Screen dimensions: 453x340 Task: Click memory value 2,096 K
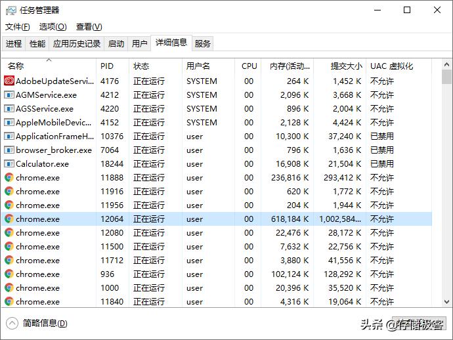pos(294,95)
